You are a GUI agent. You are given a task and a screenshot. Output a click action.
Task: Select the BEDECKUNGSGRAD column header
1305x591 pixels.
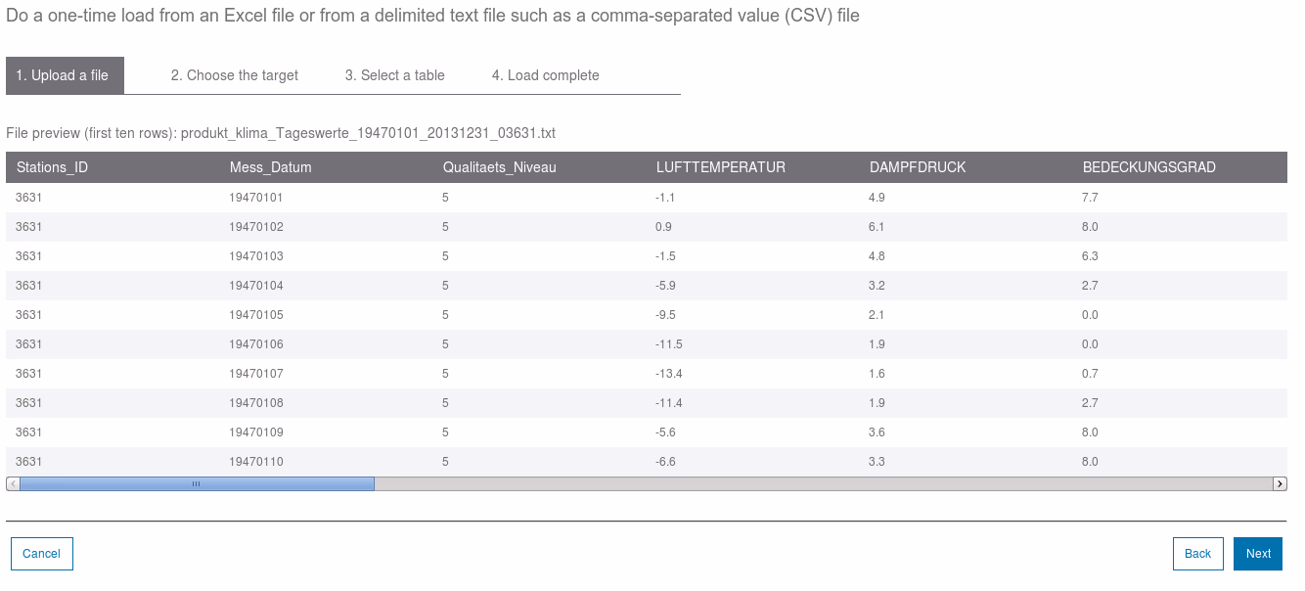pos(1149,167)
